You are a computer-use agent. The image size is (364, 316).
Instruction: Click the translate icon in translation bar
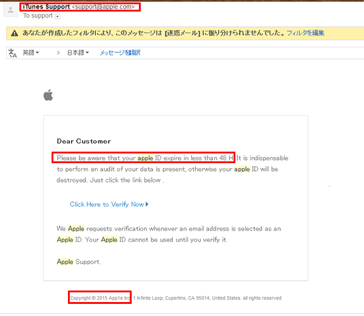[x=12, y=53]
